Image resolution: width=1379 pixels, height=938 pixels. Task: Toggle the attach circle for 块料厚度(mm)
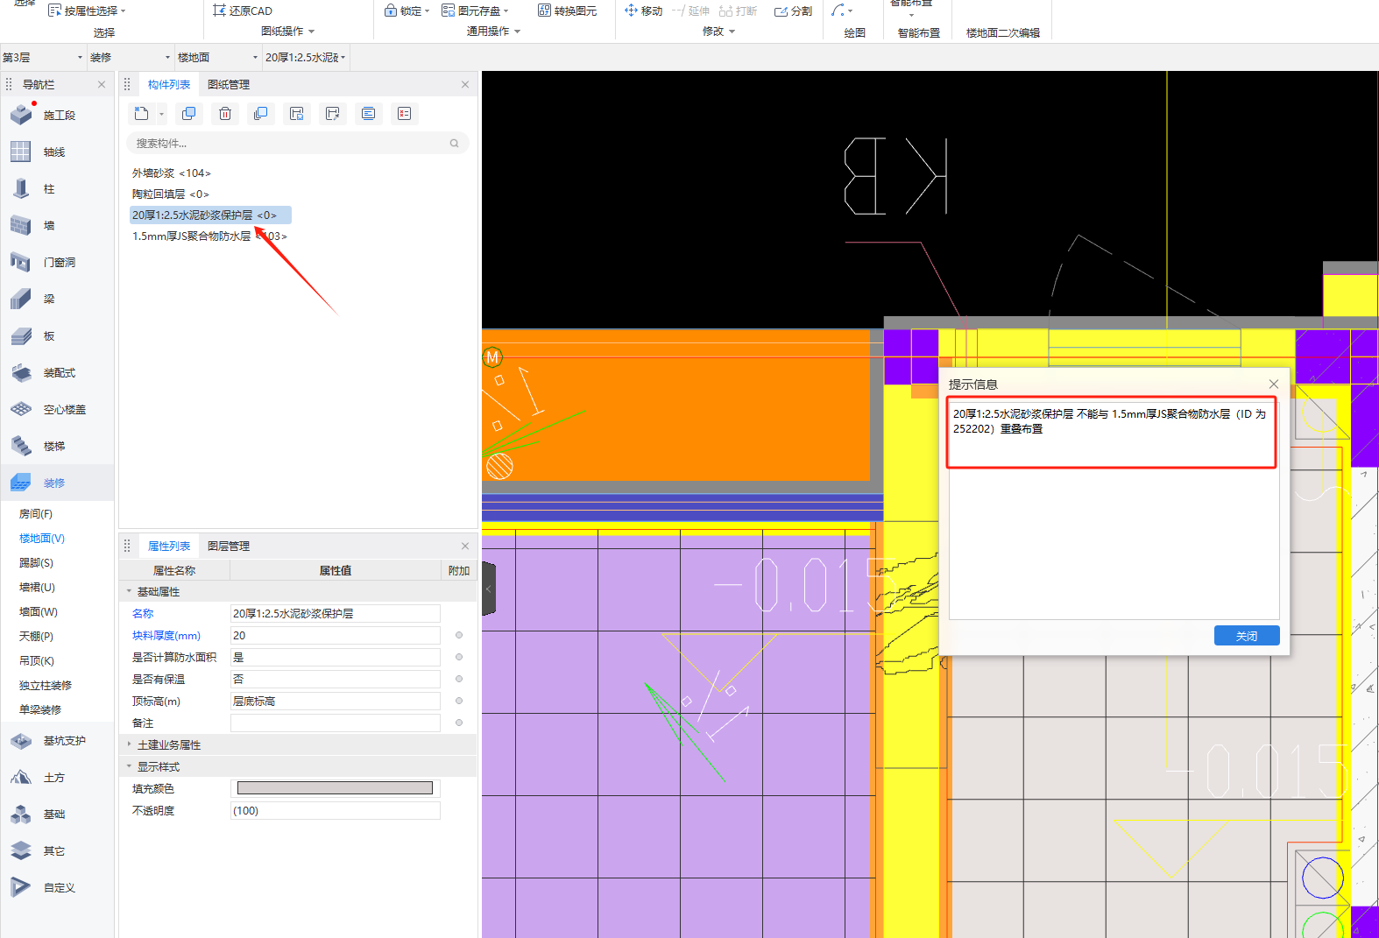(x=459, y=635)
